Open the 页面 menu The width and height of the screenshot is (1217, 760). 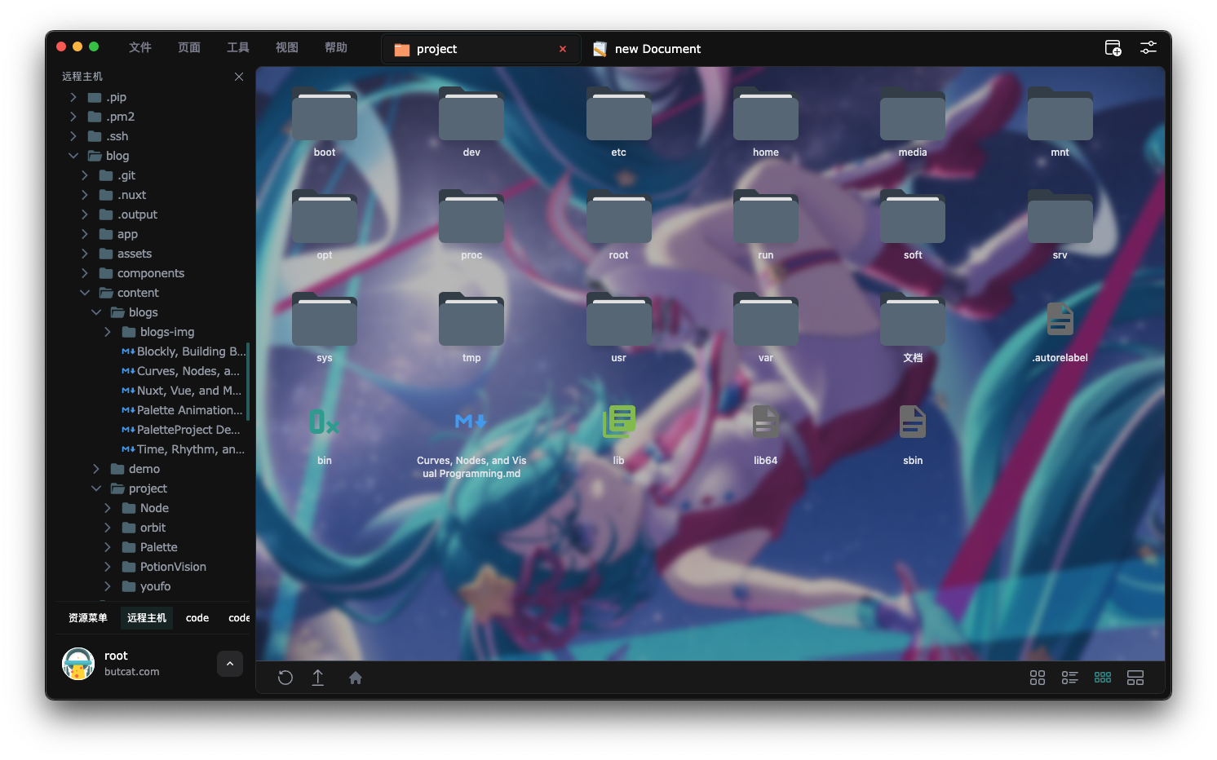(189, 48)
